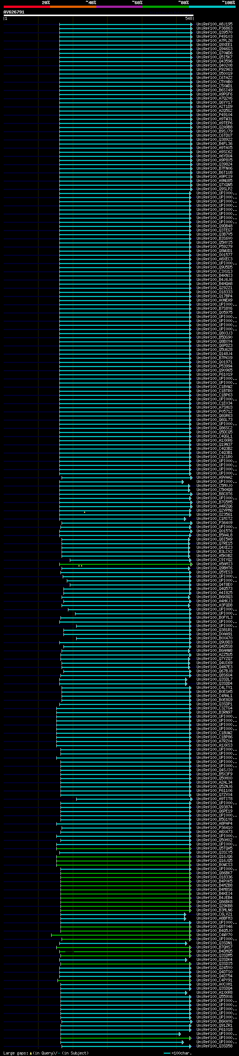Click the green ~80% identity legend segment
This screenshot has width=239, height=1056.
click(166, 7)
